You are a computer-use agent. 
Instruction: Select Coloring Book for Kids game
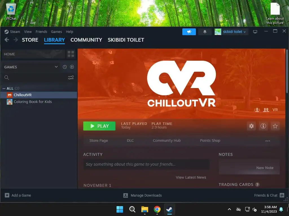pos(39,102)
